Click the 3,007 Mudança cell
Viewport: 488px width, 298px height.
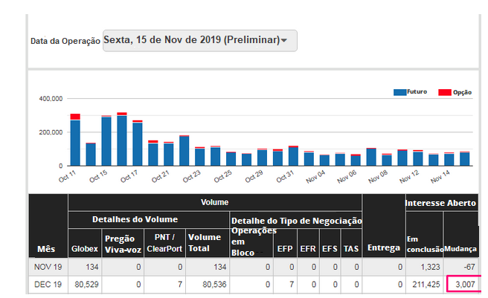[x=465, y=285]
